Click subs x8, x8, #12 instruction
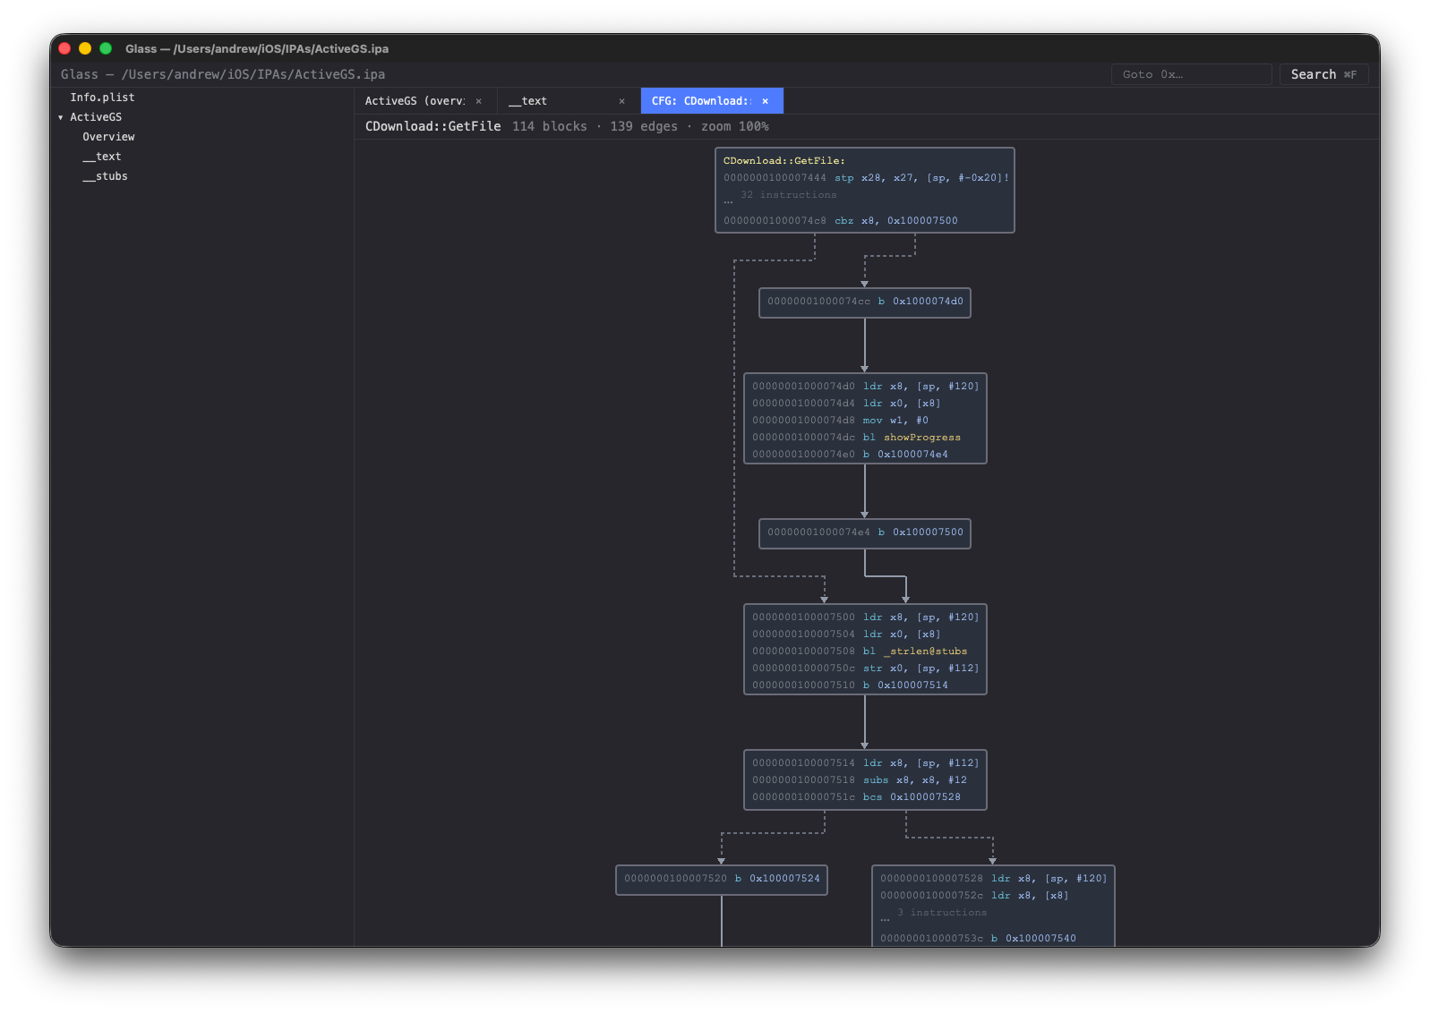The image size is (1430, 1013). pyautogui.click(x=915, y=780)
